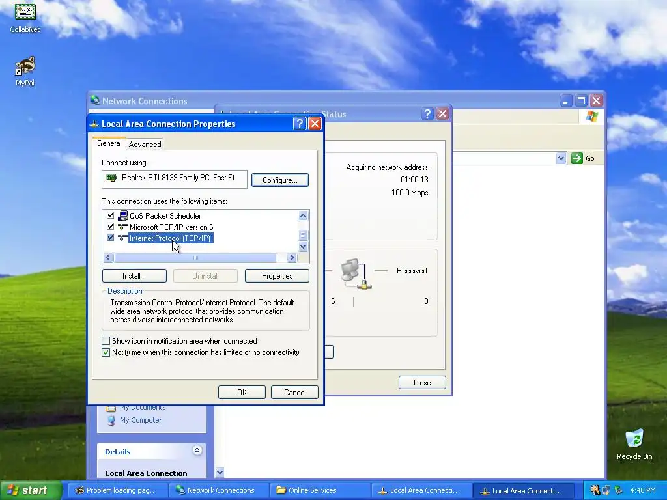Click the first system tray icon

click(x=595, y=490)
